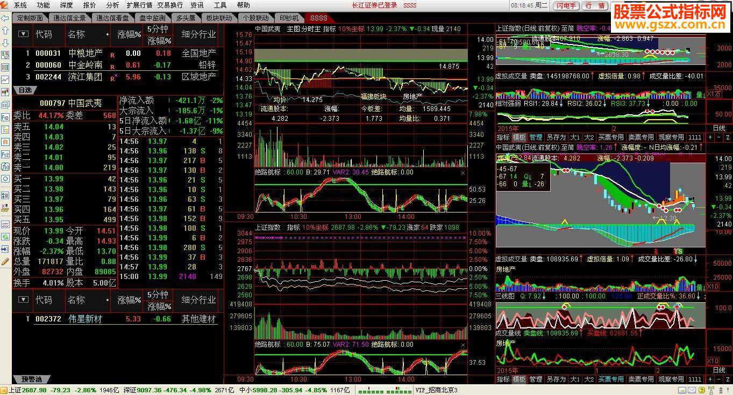Click 管理 on upper daily chart toolbar
Image resolution: width=733 pixels, height=395 pixels.
pyautogui.click(x=536, y=137)
